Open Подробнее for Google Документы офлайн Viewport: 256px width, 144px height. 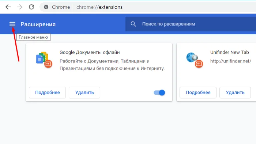47,92
